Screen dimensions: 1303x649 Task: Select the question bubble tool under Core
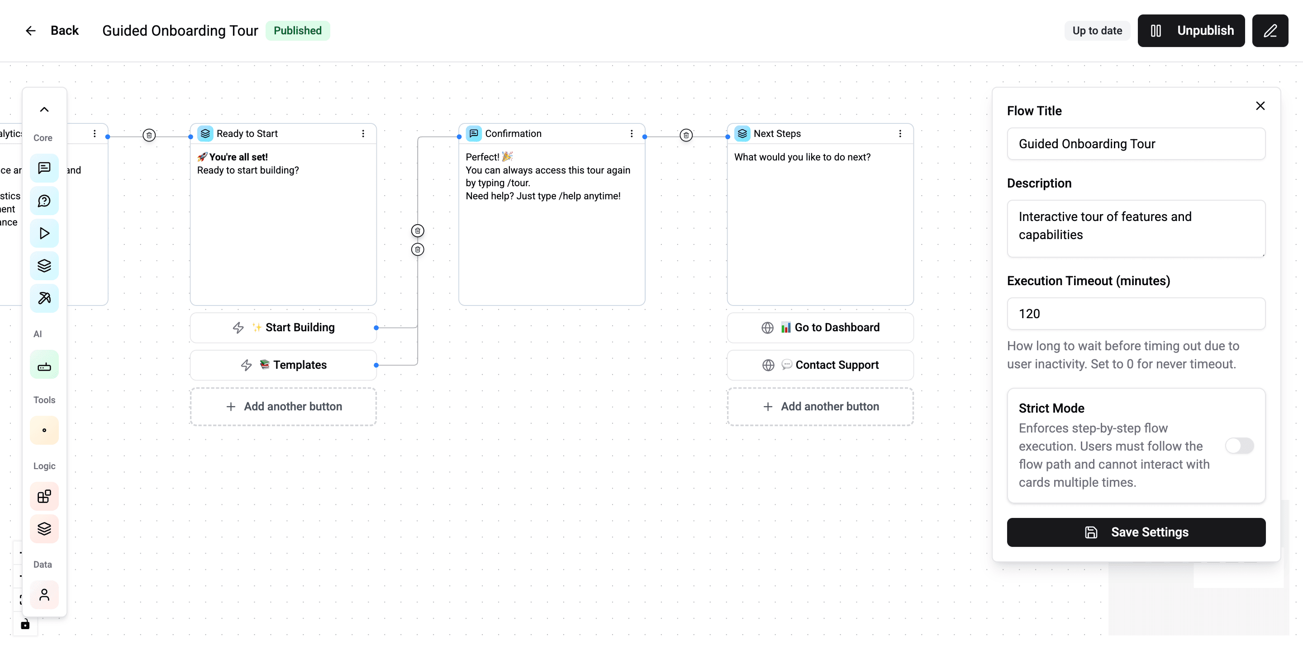[44, 201]
